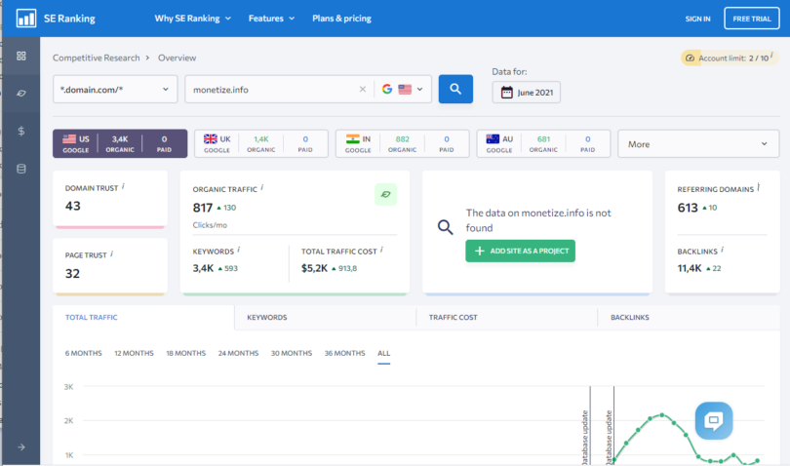
Task: Click the calendar icon beside June 2021
Action: pyautogui.click(x=506, y=93)
